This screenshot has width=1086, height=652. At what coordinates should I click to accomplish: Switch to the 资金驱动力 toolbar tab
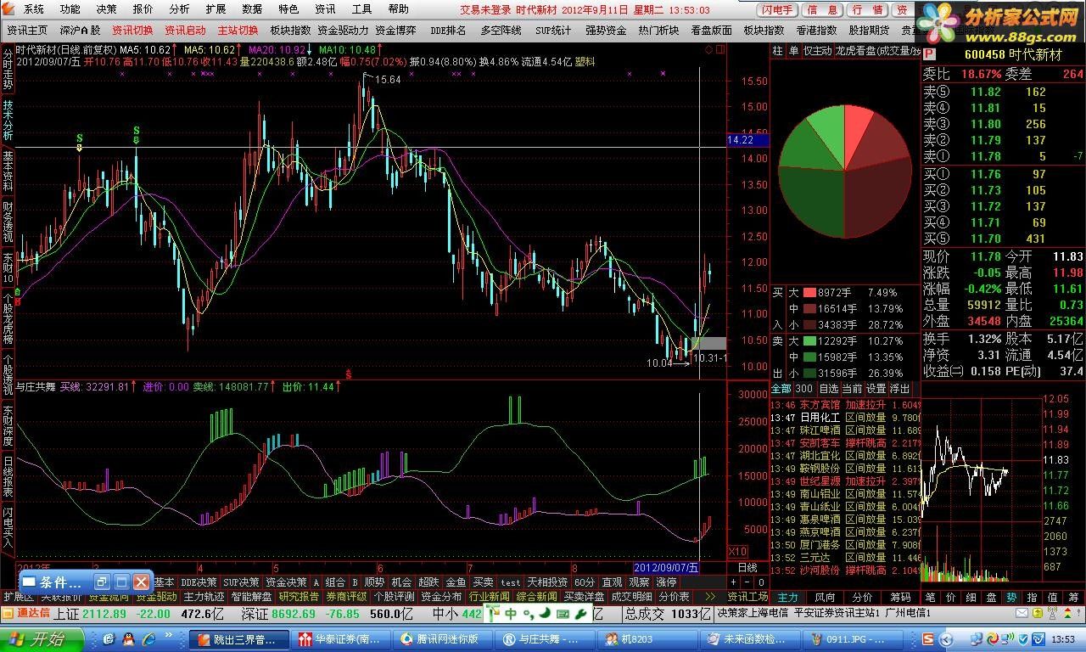click(343, 30)
